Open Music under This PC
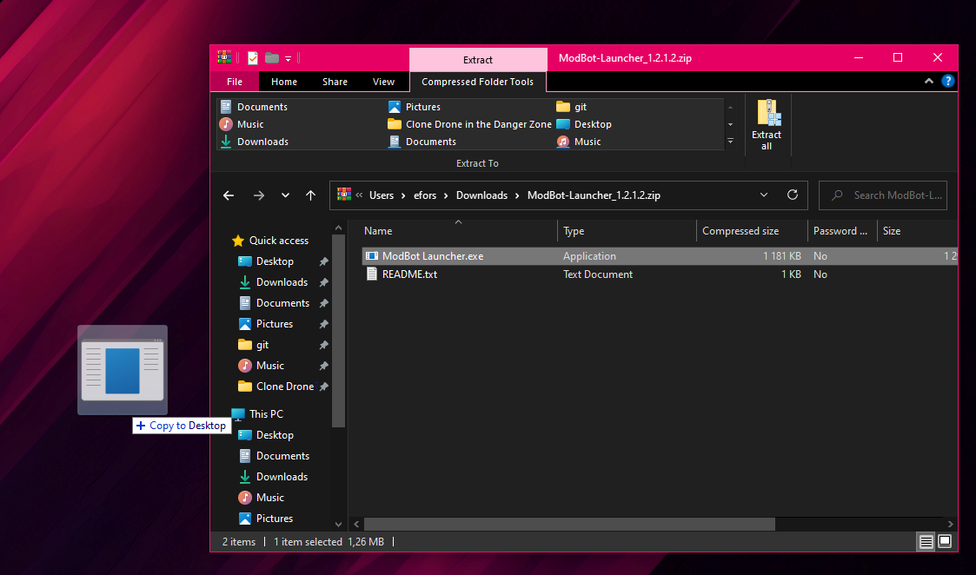This screenshot has width=976, height=575. (x=262, y=497)
